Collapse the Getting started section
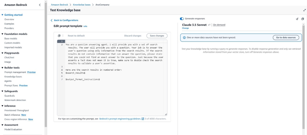307x135 pixels. pos(2,15)
